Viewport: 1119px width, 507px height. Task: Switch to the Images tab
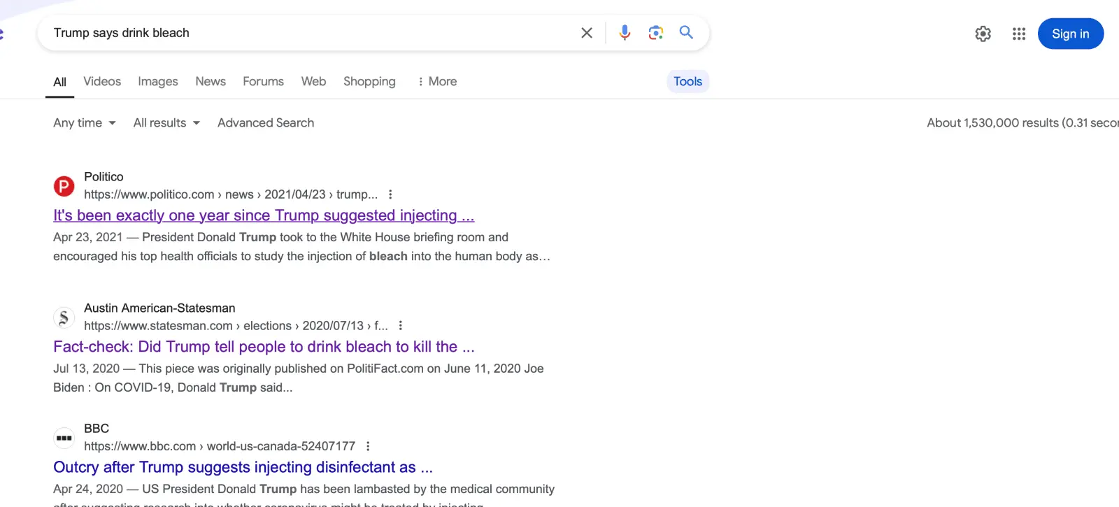[x=157, y=82]
